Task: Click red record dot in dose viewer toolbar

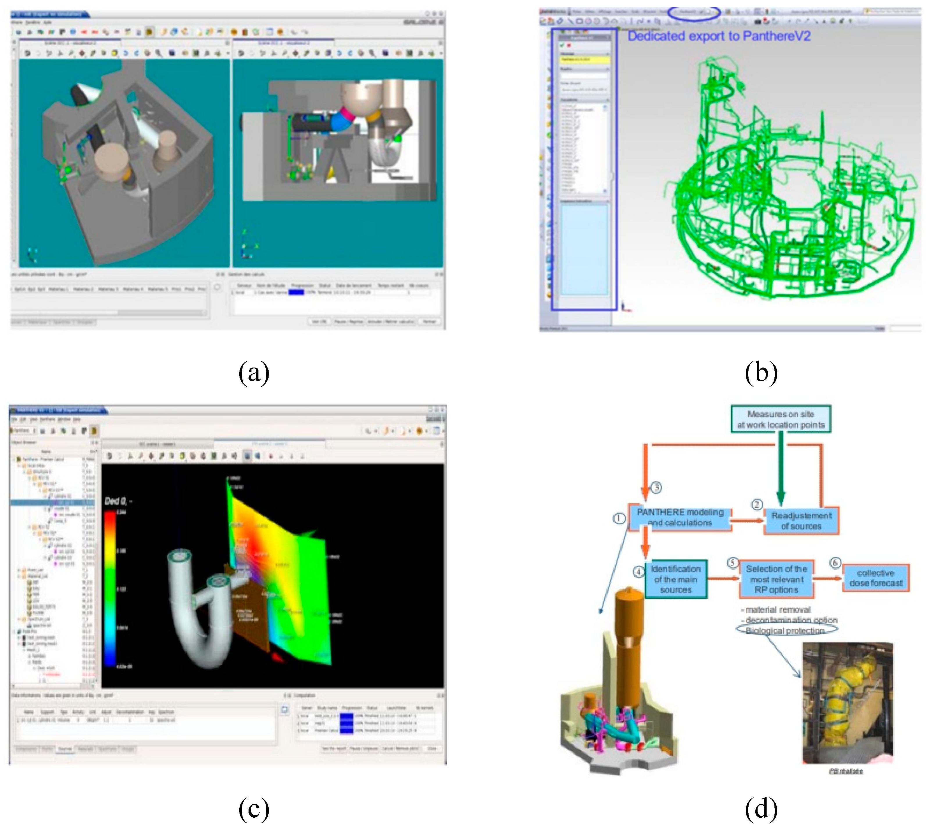Action: pos(271,456)
